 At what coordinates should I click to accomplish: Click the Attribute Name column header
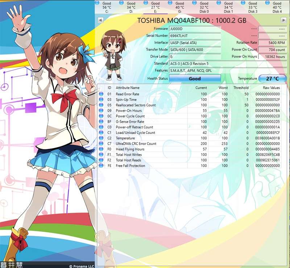pyautogui.click(x=128, y=88)
